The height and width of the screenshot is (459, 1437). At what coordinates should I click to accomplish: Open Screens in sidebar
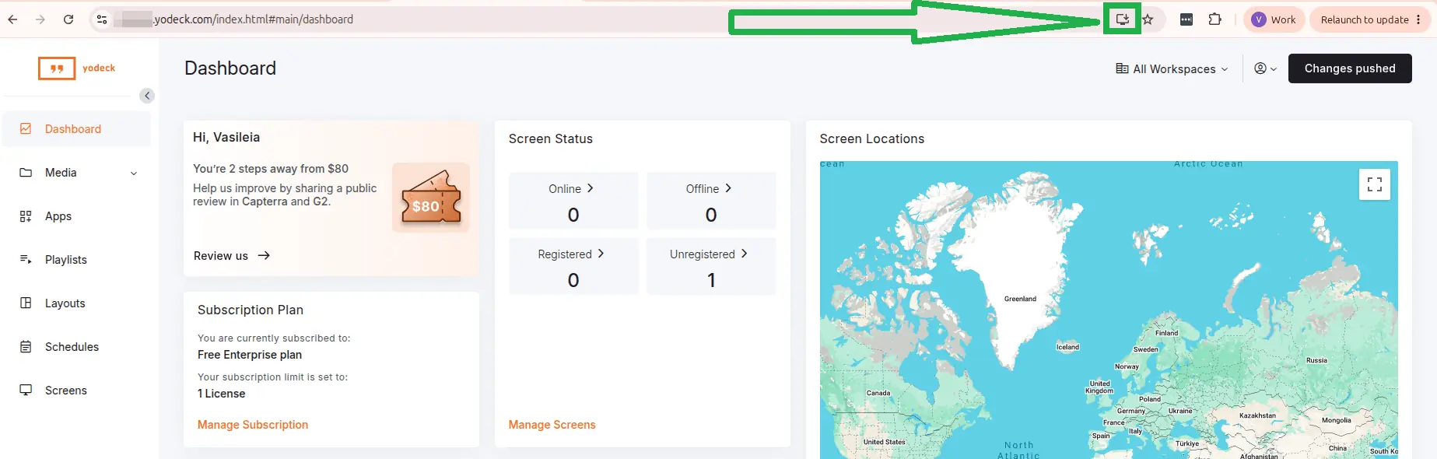pos(76,391)
